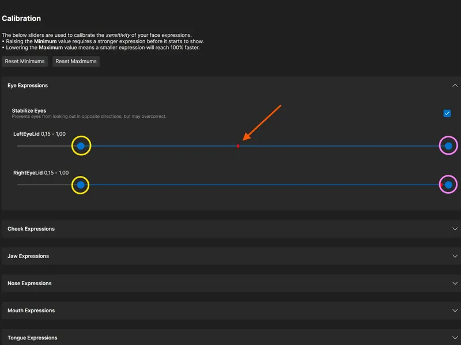
Task: Select the LeftEyeLid minimum slider handle
Action: (x=80, y=147)
